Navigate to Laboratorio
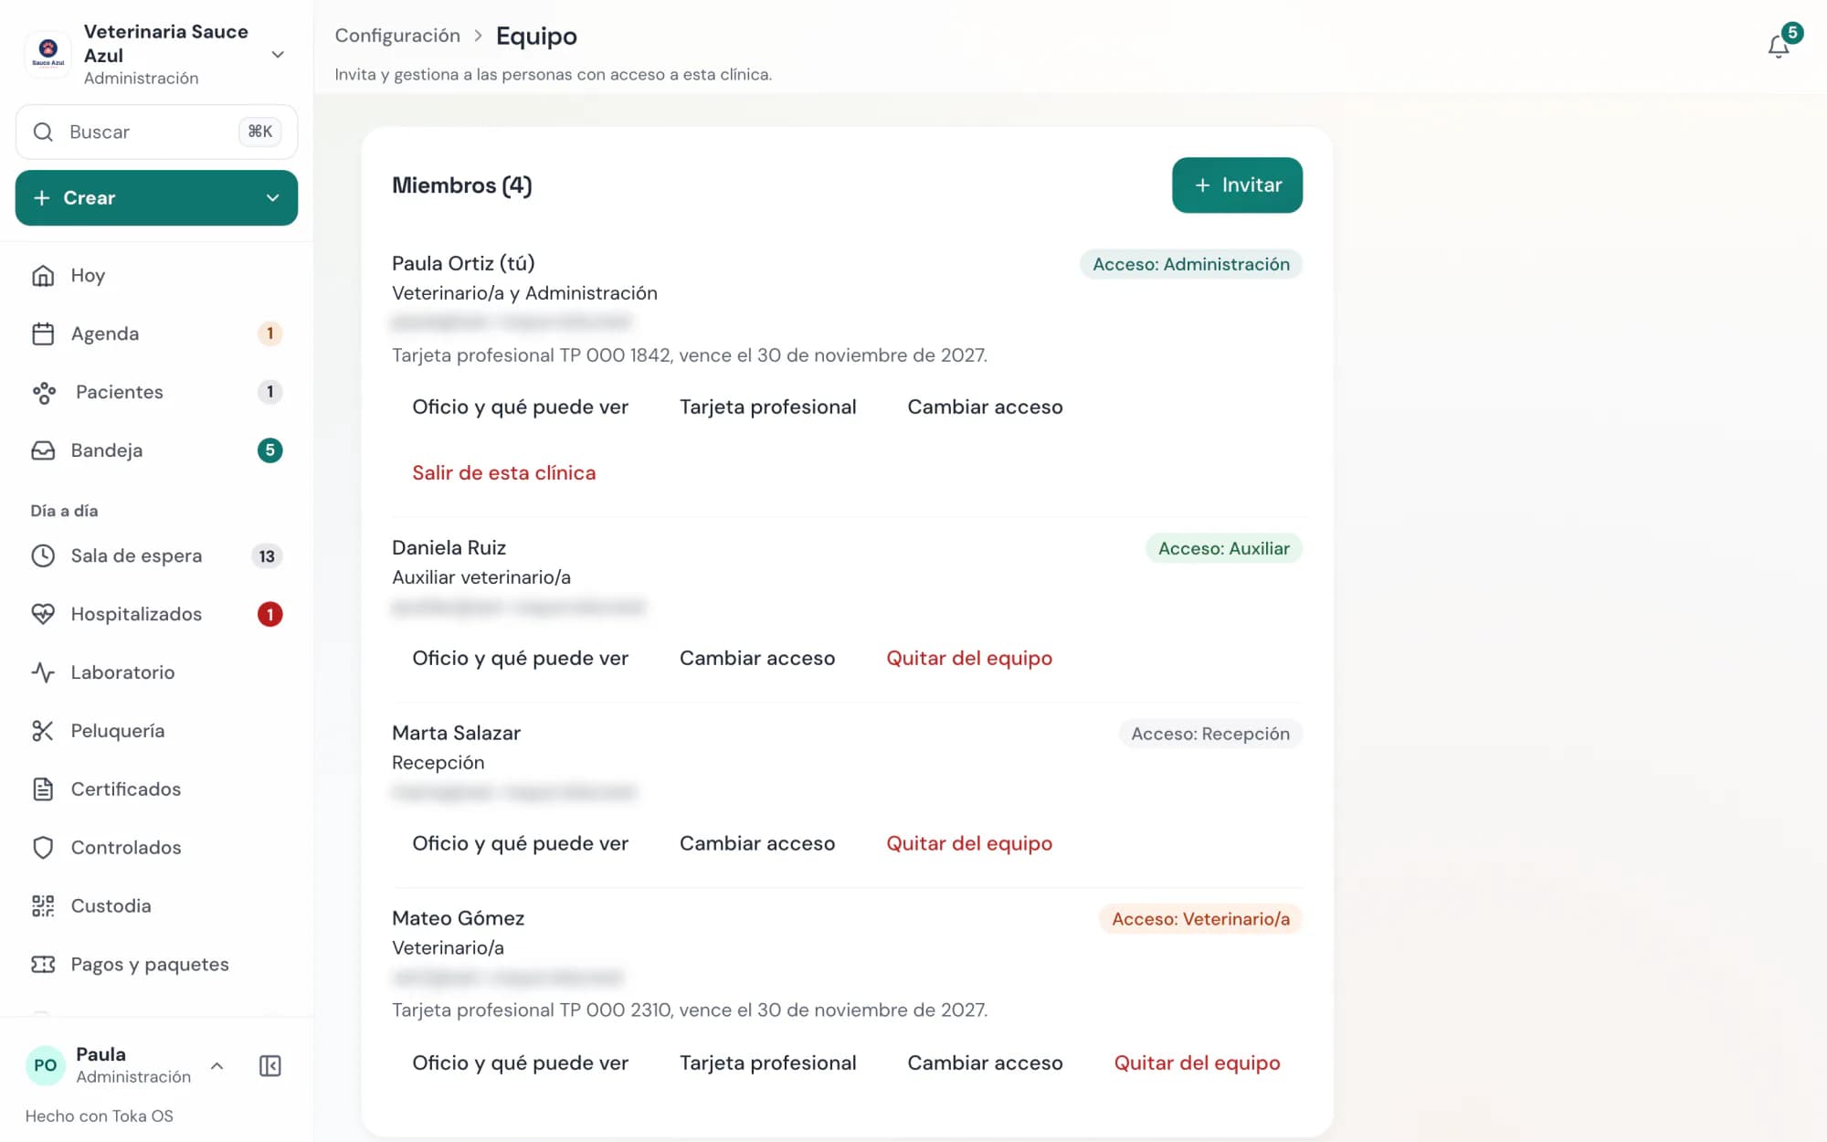Image resolution: width=1827 pixels, height=1142 pixels. click(x=156, y=672)
